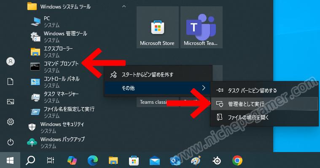Open Microsoft Edge from the taskbar
The height and width of the screenshot is (168, 320).
tap(93, 160)
